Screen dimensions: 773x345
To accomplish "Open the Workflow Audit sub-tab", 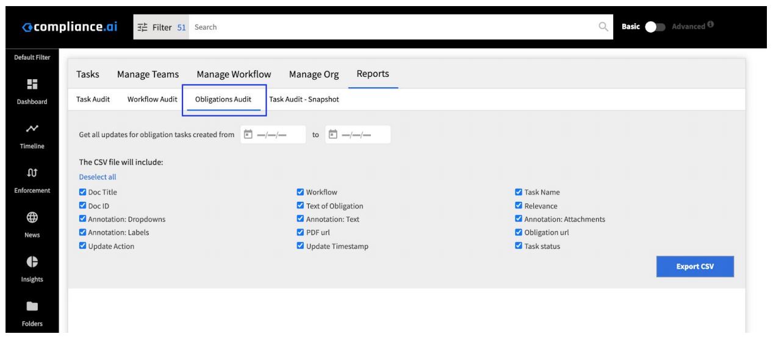I will [152, 100].
